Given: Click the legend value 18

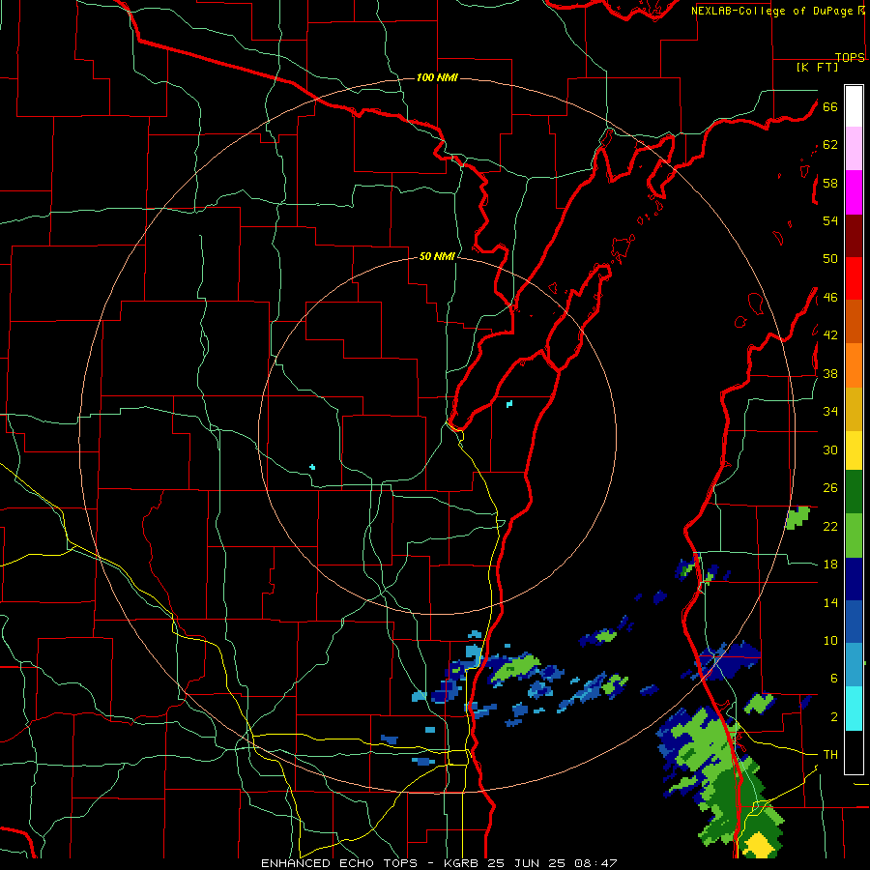Looking at the screenshot, I should [830, 565].
